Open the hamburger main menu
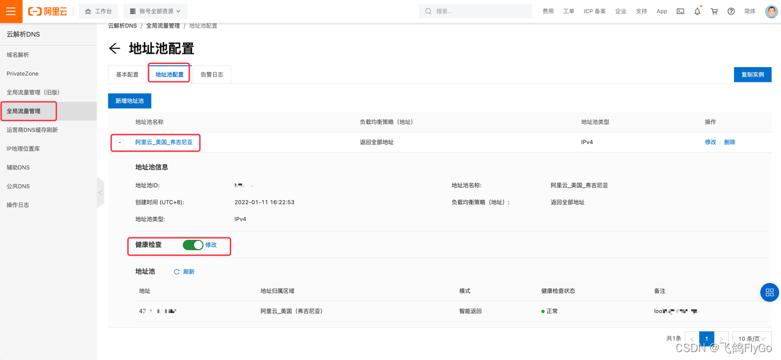 pos(11,11)
